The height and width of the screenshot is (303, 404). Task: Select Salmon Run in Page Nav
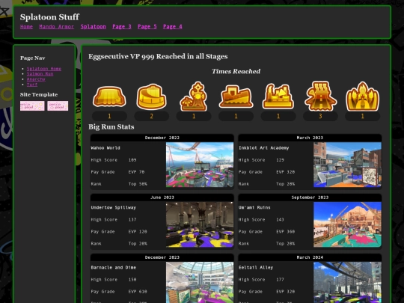40,74
